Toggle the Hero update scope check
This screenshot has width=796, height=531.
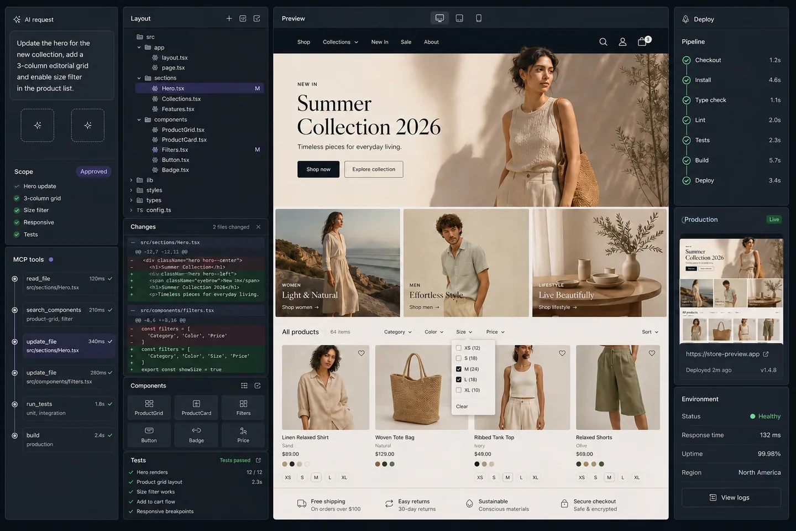[x=17, y=186]
